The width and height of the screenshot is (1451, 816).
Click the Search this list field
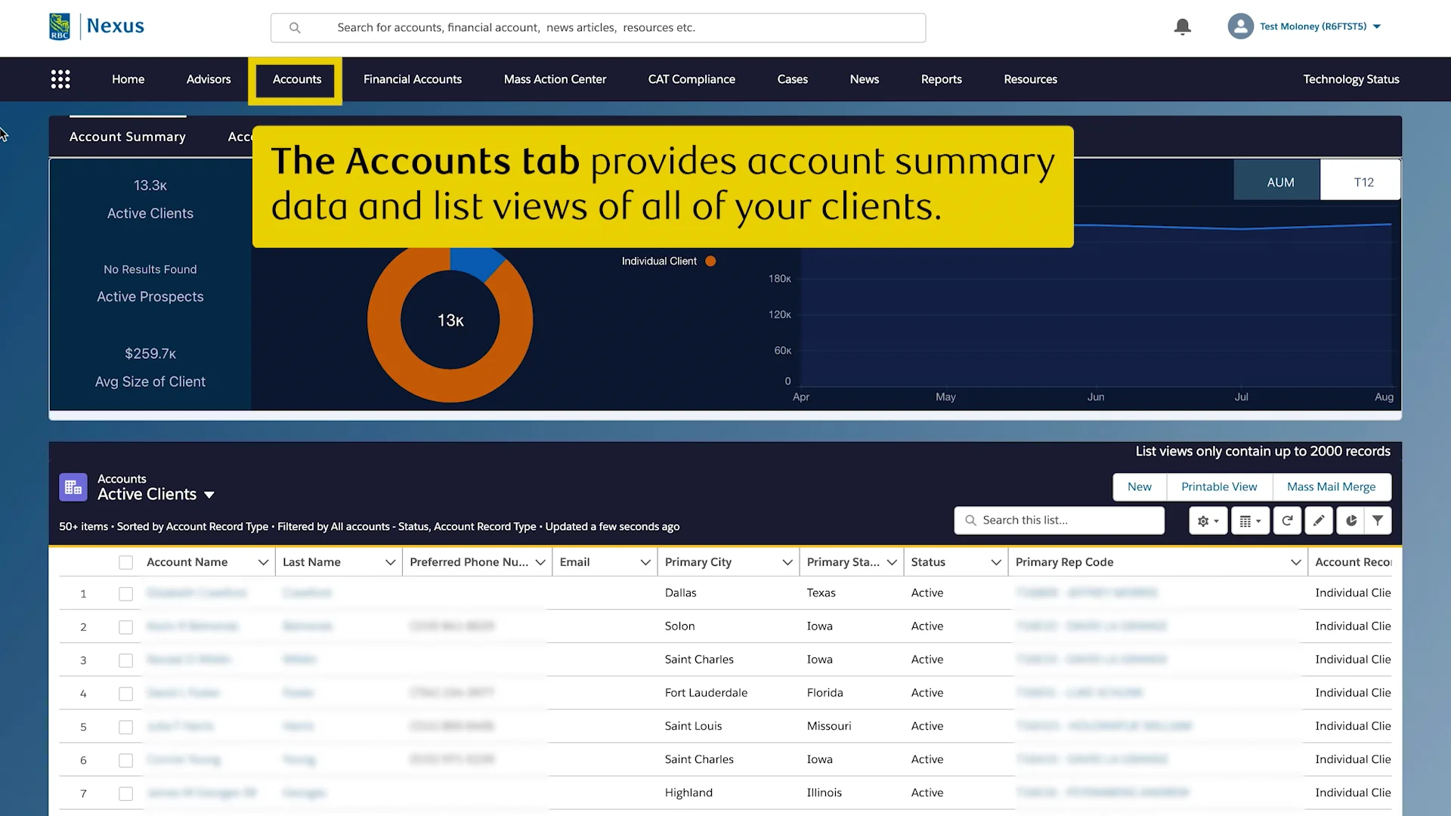tap(1059, 521)
